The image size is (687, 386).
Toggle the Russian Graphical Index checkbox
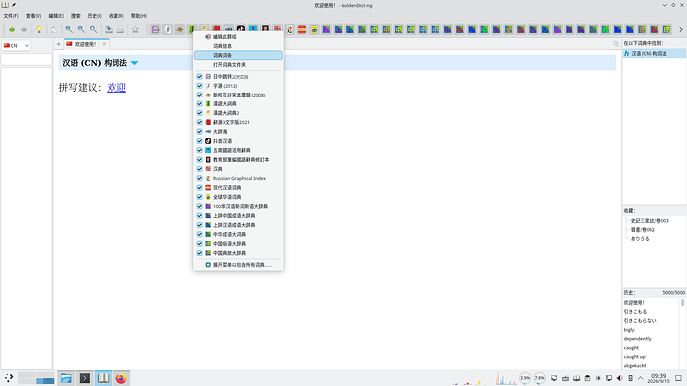point(200,178)
